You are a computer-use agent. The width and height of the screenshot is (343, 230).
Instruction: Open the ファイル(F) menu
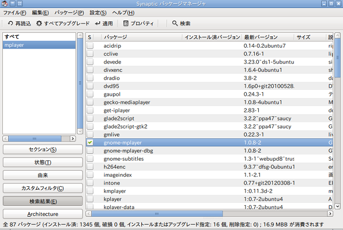pyautogui.click(x=14, y=13)
